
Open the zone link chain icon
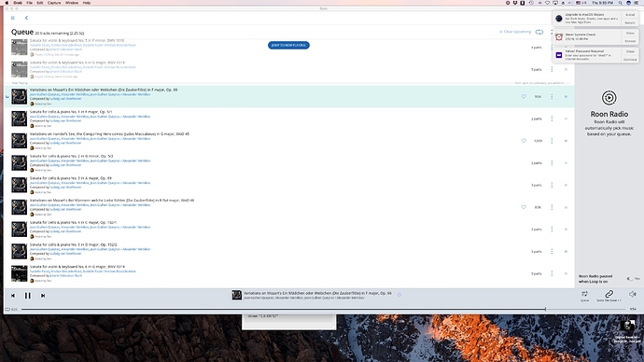(x=609, y=294)
